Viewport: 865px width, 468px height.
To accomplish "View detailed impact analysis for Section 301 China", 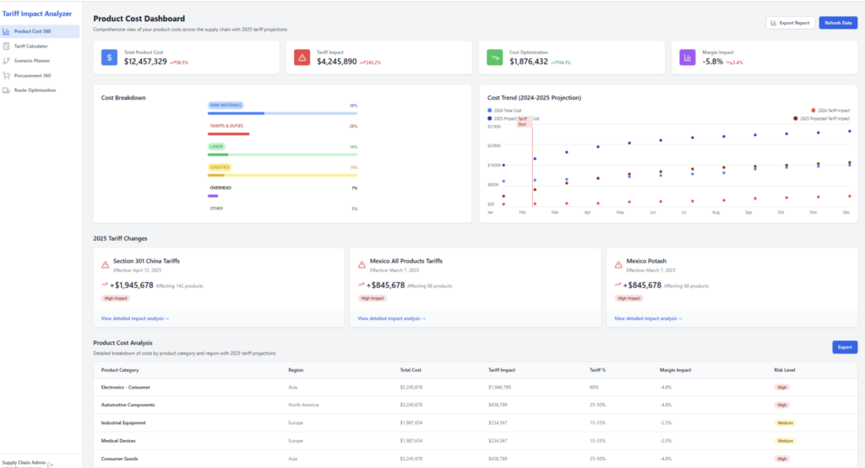I will point(135,318).
